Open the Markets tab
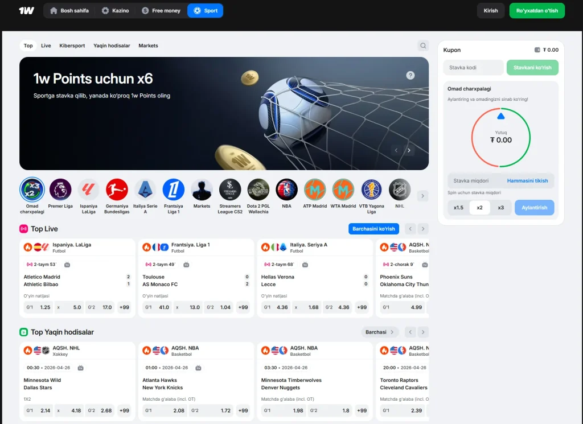 [x=148, y=46]
